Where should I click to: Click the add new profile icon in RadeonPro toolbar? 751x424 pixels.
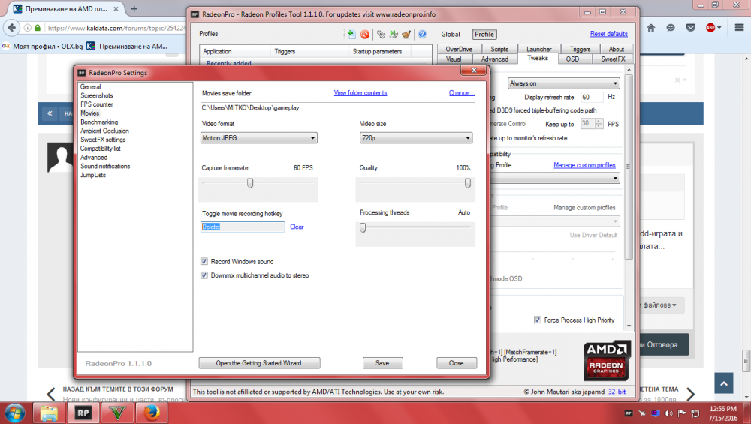pyautogui.click(x=351, y=34)
